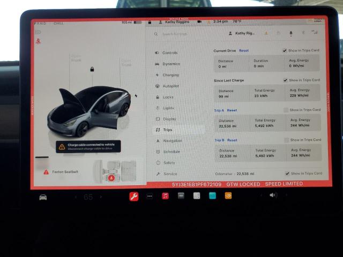Tap the Search Settings field
This screenshot has height=257, width=343.
point(177,34)
